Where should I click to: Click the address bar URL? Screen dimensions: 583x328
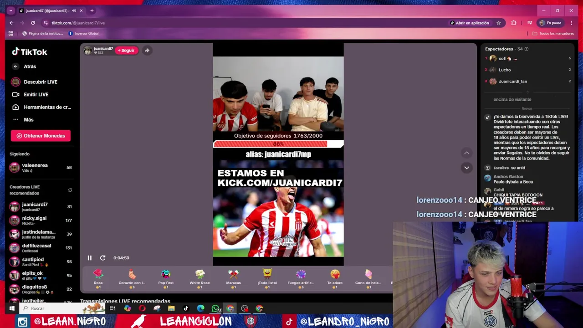[x=78, y=23]
